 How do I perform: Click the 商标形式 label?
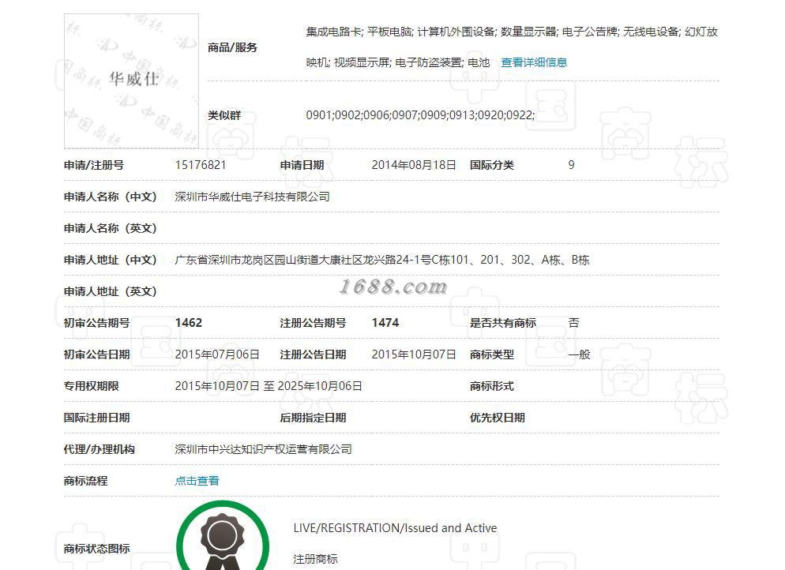click(492, 386)
